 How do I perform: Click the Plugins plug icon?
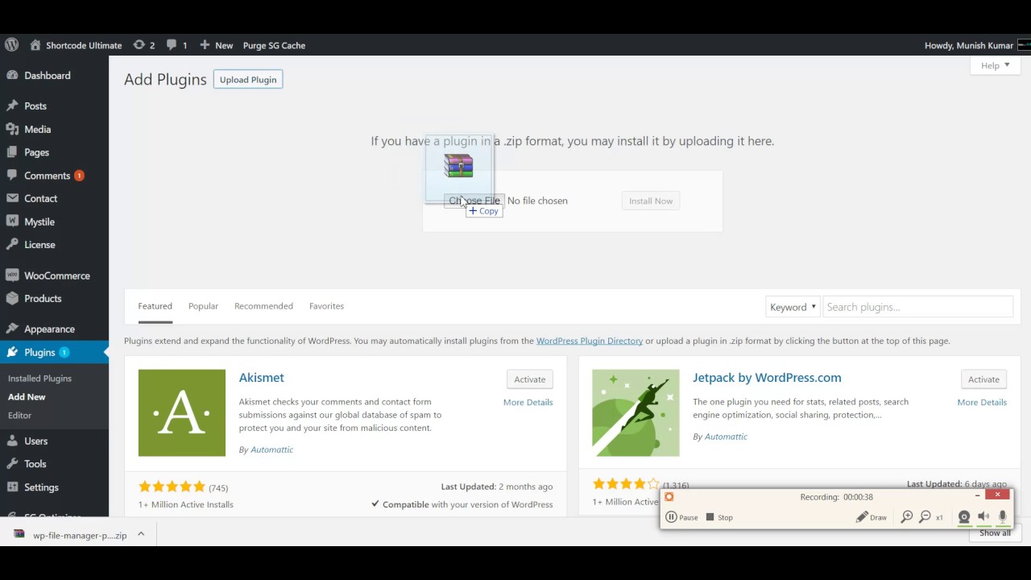pos(12,352)
